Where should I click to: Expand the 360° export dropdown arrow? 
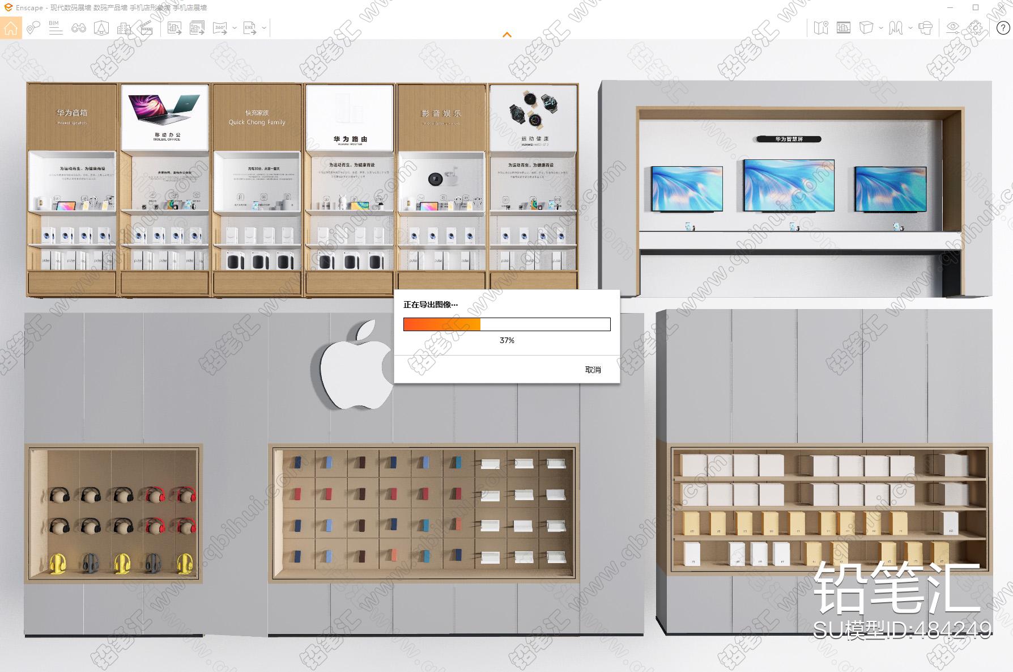(x=234, y=28)
